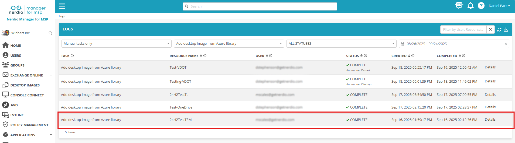Refresh the logs list
This screenshot has height=143, width=515.
pos(499,30)
